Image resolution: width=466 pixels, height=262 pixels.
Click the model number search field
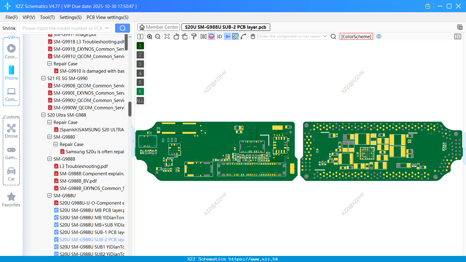coord(62,28)
